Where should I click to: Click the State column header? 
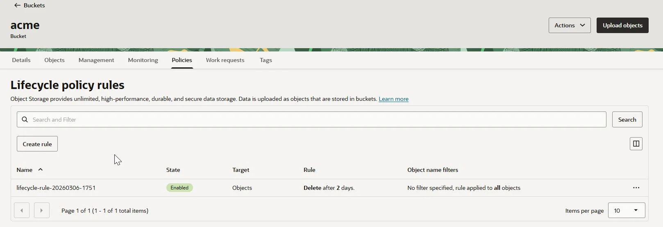pos(173,170)
